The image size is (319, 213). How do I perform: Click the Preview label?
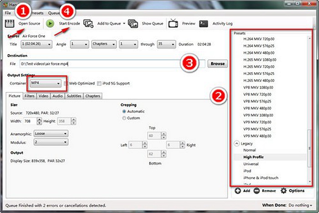pos(189,23)
